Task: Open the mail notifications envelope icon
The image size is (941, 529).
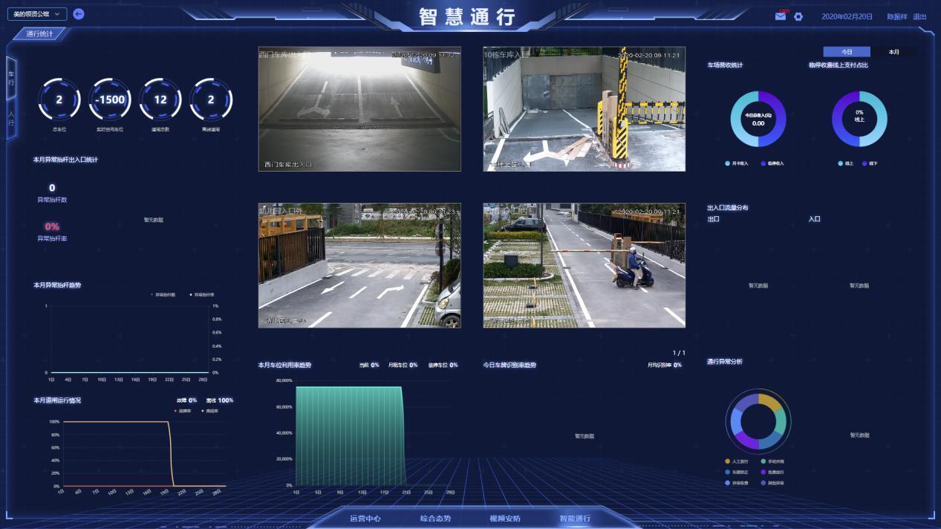Action: coord(780,16)
